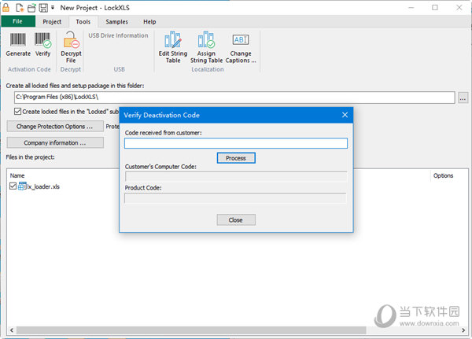Click the Close button in dialog
The width and height of the screenshot is (472, 339).
[x=236, y=220]
